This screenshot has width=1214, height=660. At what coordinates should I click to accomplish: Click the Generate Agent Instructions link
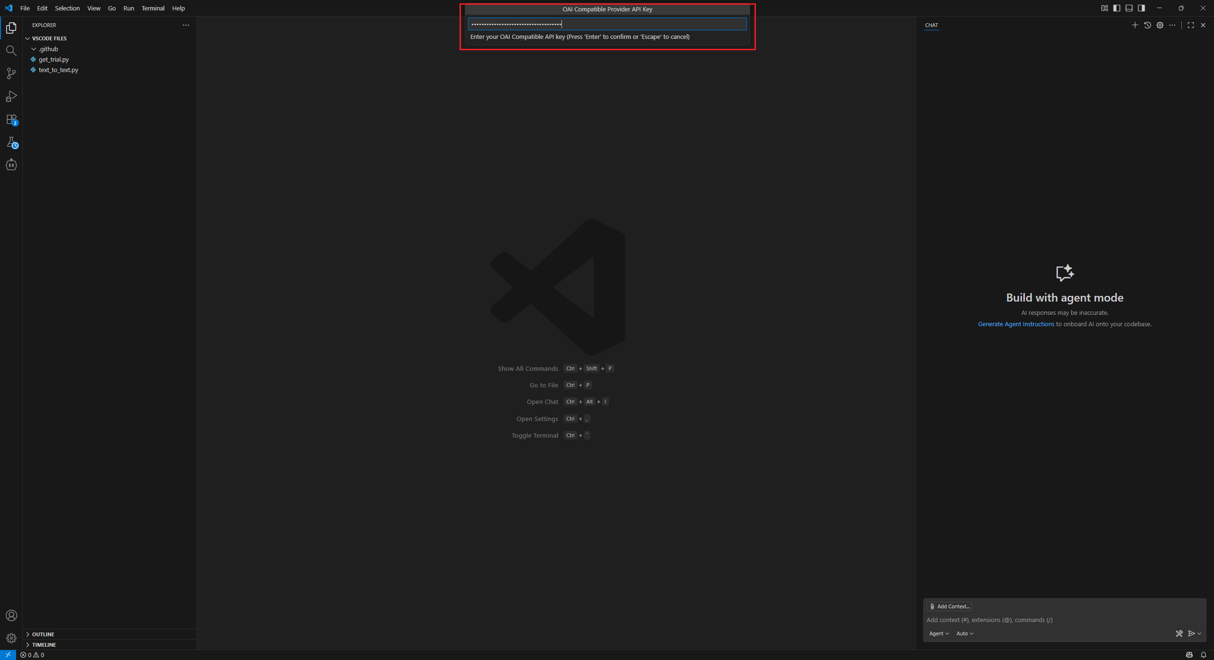(x=1016, y=324)
